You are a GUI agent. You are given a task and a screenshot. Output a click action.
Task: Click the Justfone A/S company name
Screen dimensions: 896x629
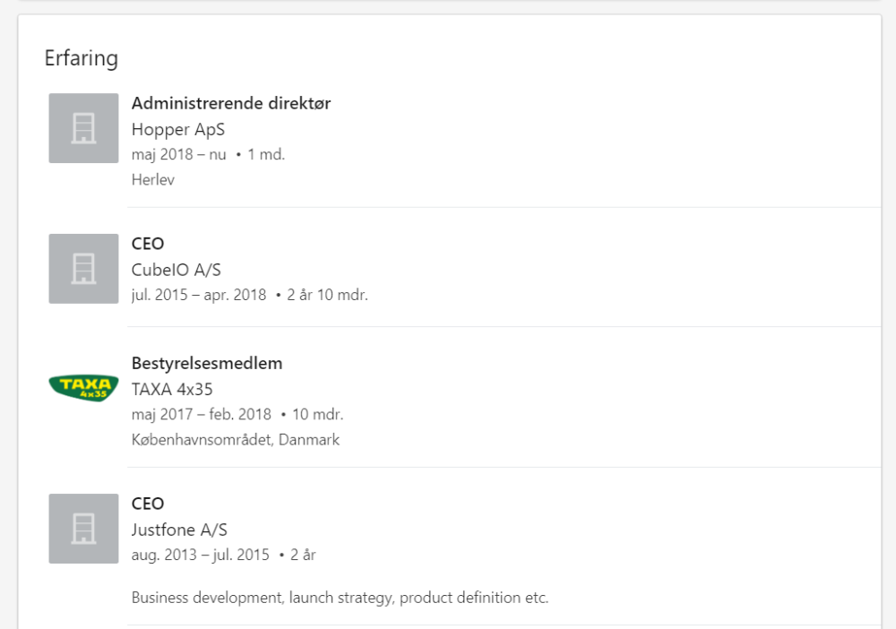[x=179, y=530]
